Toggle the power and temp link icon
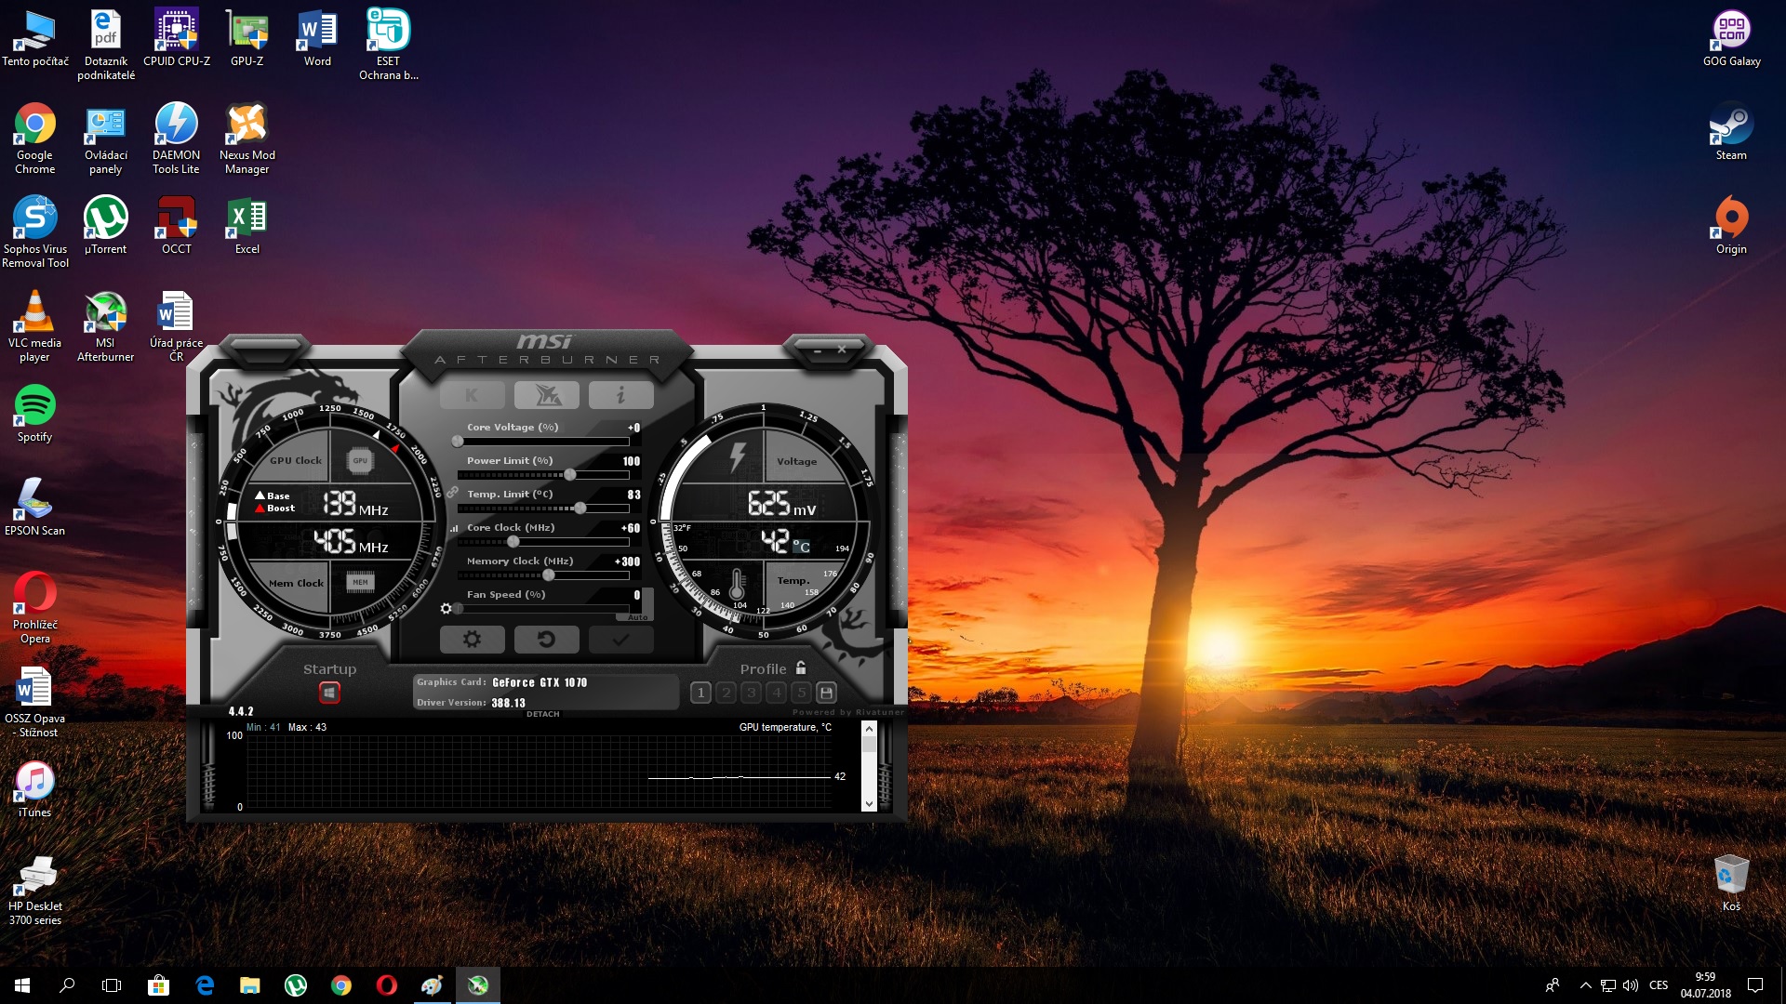 (452, 492)
